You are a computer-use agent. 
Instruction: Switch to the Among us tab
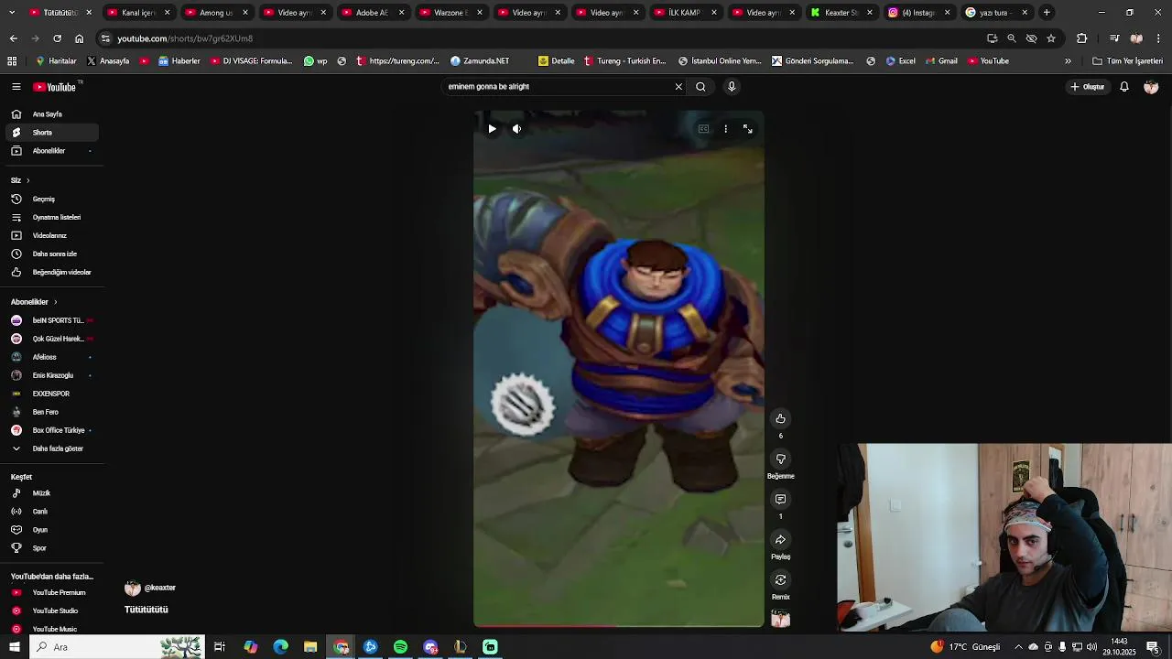click(216, 13)
